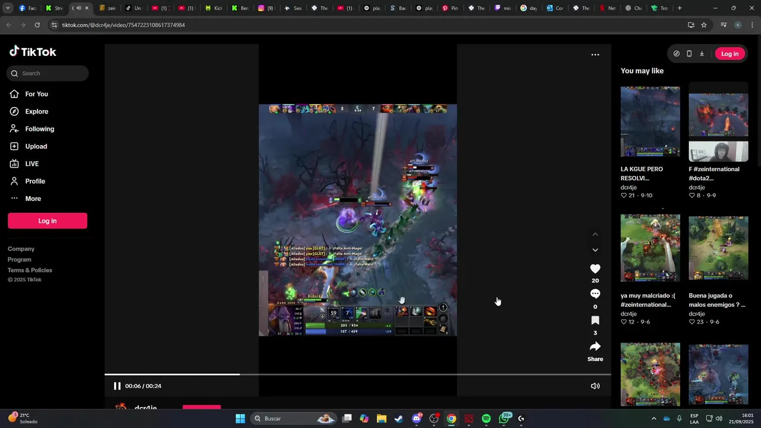
Task: Open dcr4je author under 'LA KGUE' video
Action: 628,187
